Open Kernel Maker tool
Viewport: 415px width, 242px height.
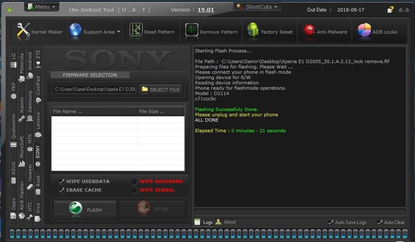pos(39,32)
